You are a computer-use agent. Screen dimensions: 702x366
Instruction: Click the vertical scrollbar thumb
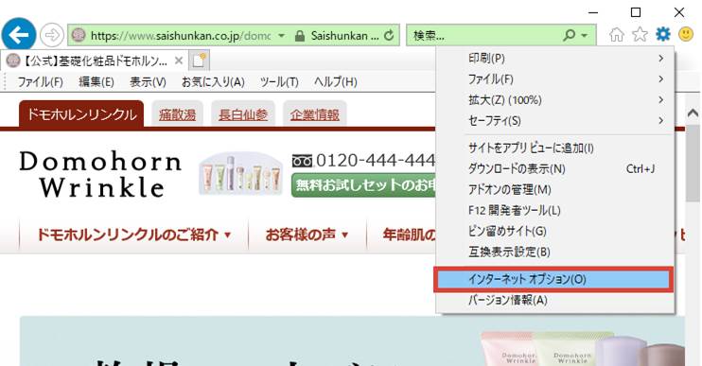693,164
